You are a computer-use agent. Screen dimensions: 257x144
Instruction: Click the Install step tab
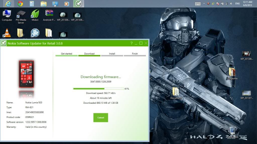pos(112,54)
